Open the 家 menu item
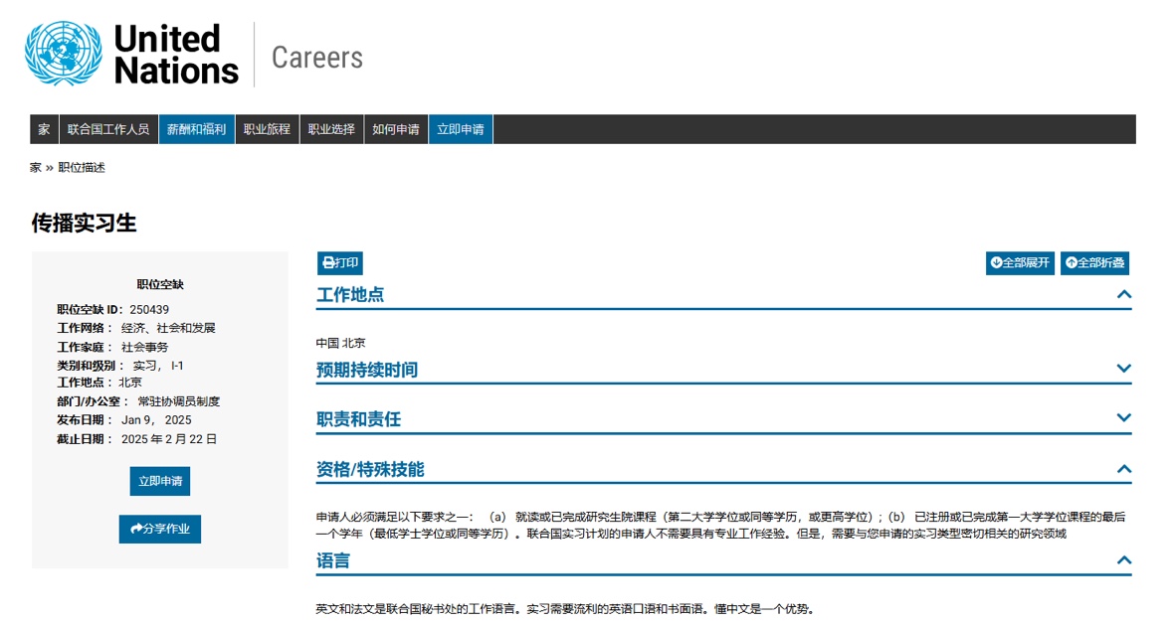Viewport: 1173px width, 623px height. pos(44,129)
